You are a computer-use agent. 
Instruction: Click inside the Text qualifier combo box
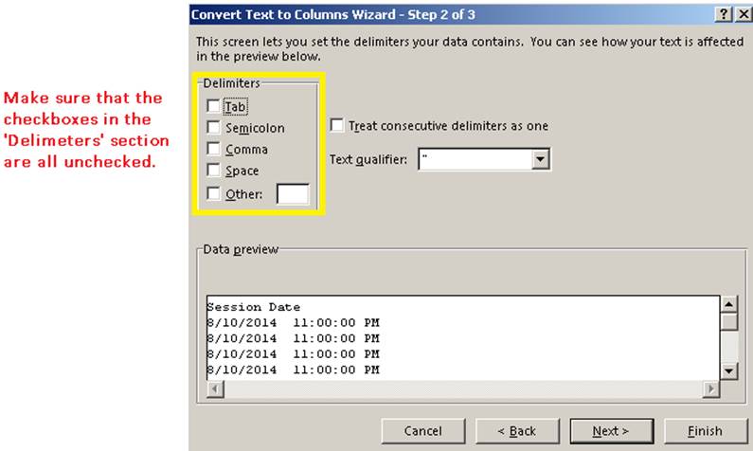coord(473,160)
